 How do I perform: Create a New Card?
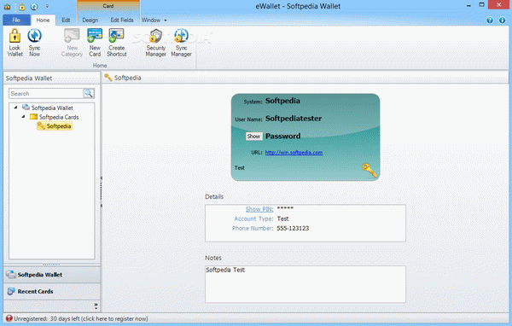(x=95, y=43)
